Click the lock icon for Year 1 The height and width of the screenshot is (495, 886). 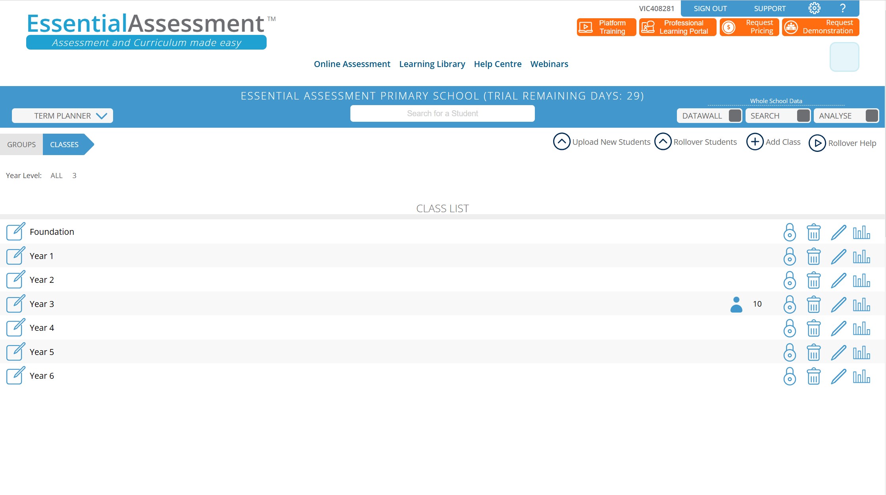point(790,256)
